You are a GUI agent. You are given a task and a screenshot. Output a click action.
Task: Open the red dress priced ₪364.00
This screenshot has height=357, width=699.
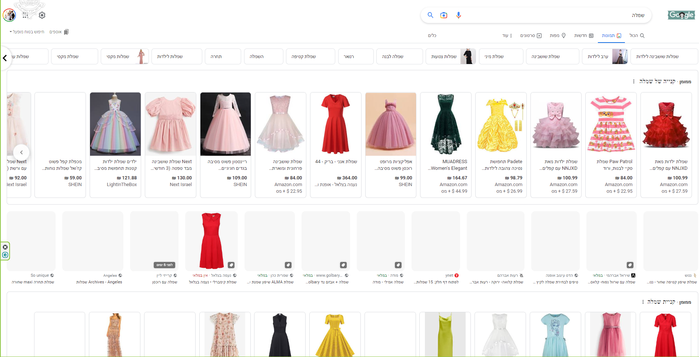(x=336, y=145)
